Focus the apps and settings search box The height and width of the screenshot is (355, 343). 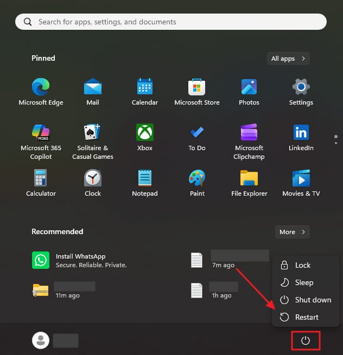[x=171, y=22]
